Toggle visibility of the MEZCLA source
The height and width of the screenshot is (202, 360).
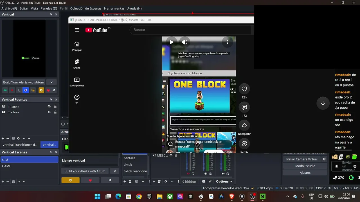point(171,155)
